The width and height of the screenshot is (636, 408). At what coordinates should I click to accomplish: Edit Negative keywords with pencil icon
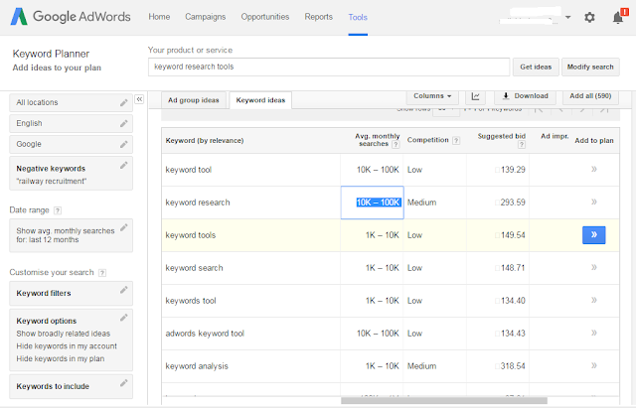(x=123, y=166)
